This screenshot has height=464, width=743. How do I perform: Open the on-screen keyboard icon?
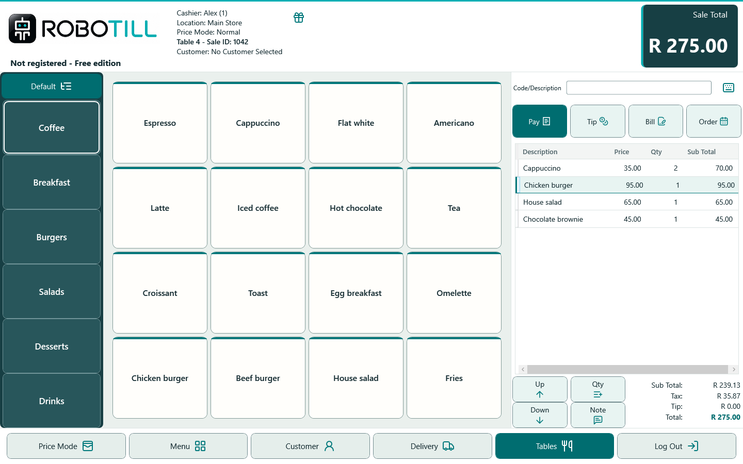729,88
